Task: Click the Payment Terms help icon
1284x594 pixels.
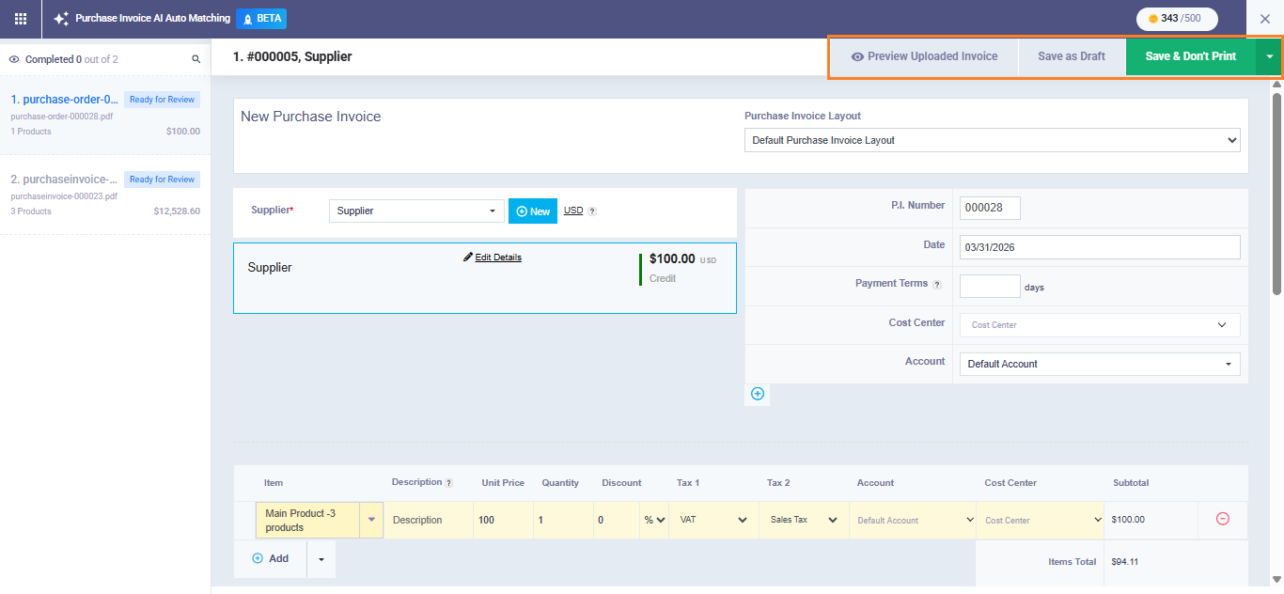Action: click(x=937, y=284)
